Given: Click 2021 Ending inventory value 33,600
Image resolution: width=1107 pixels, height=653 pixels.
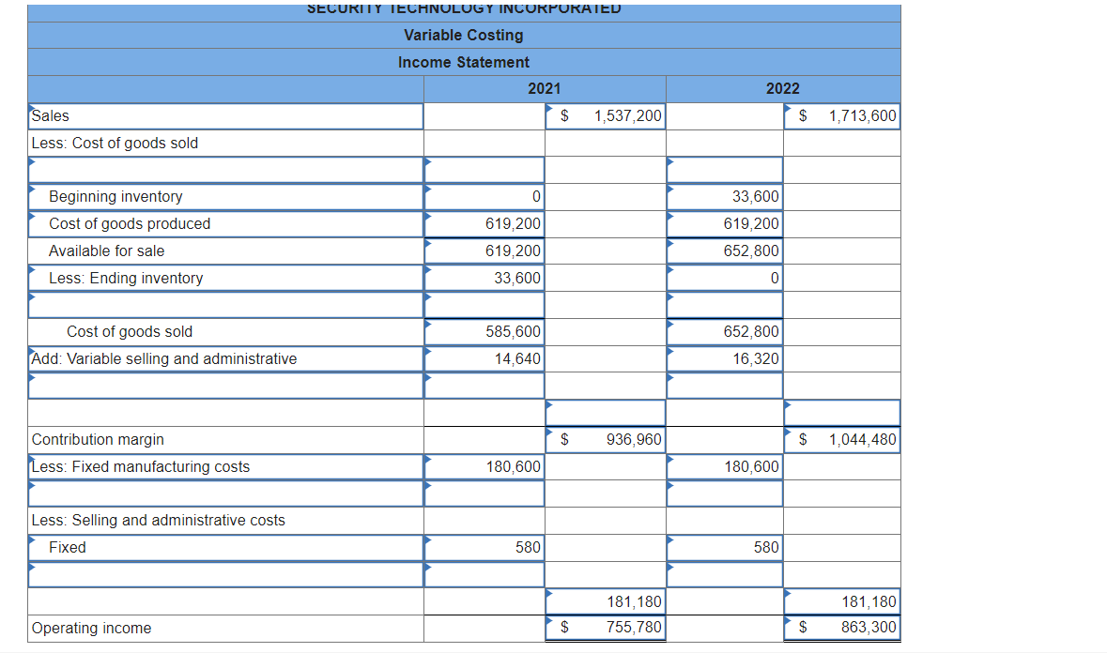Looking at the screenshot, I should (484, 279).
